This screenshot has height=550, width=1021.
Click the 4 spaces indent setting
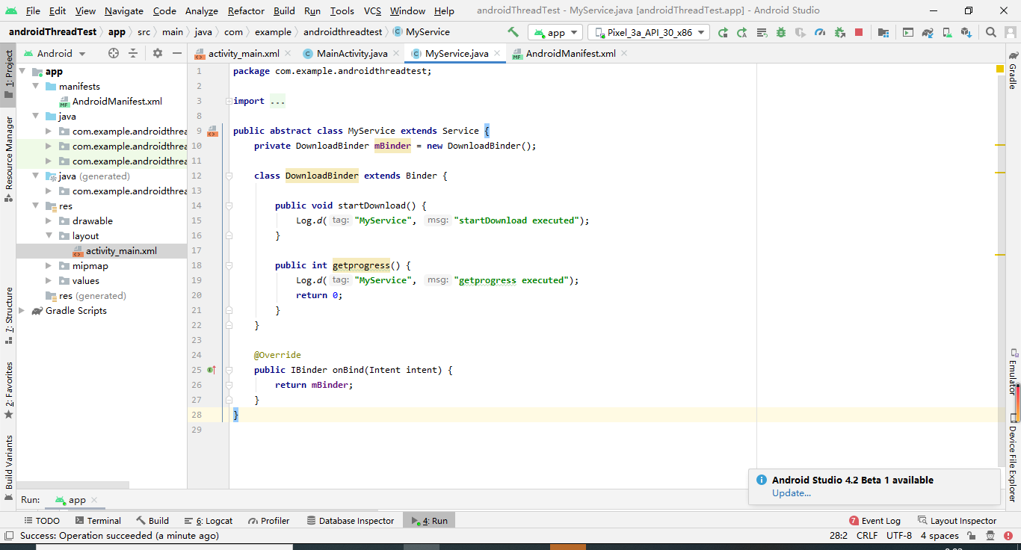[940, 536]
